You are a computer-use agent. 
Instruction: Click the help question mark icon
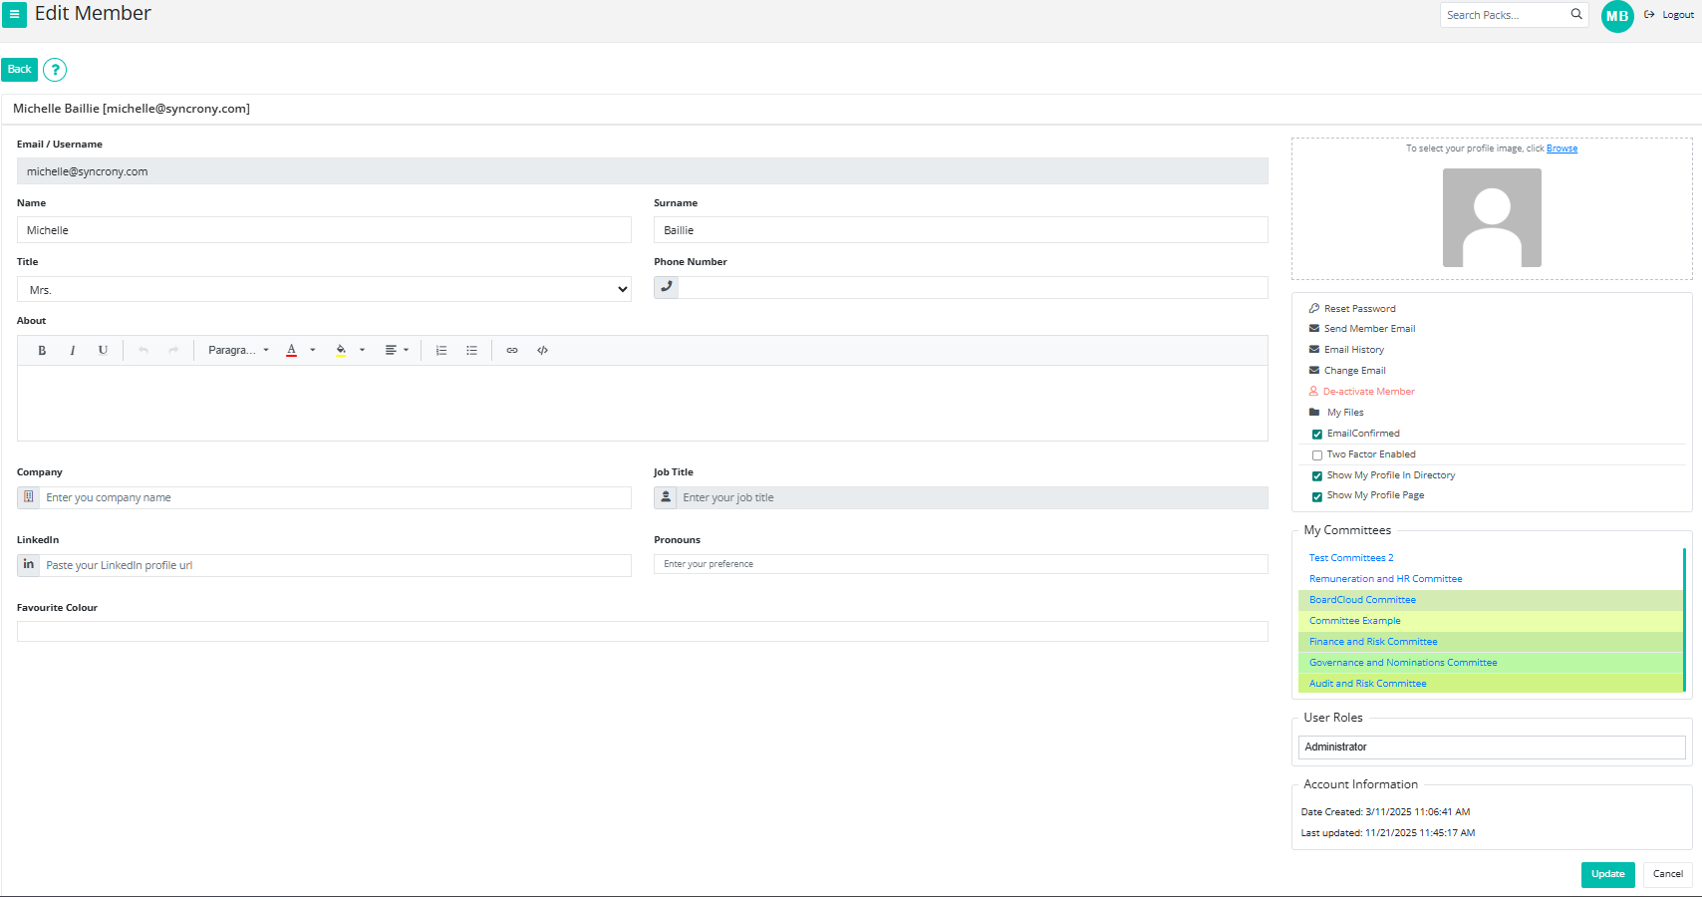click(x=55, y=70)
